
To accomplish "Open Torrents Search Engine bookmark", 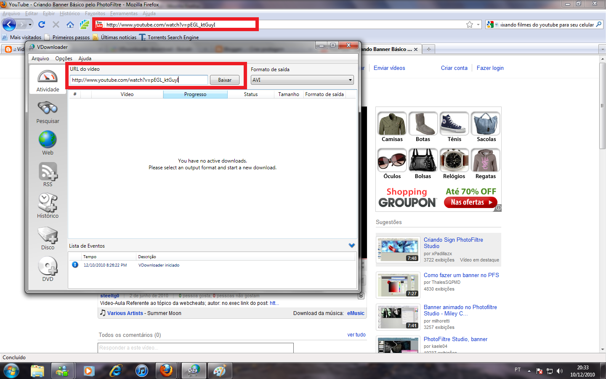I will tap(169, 37).
